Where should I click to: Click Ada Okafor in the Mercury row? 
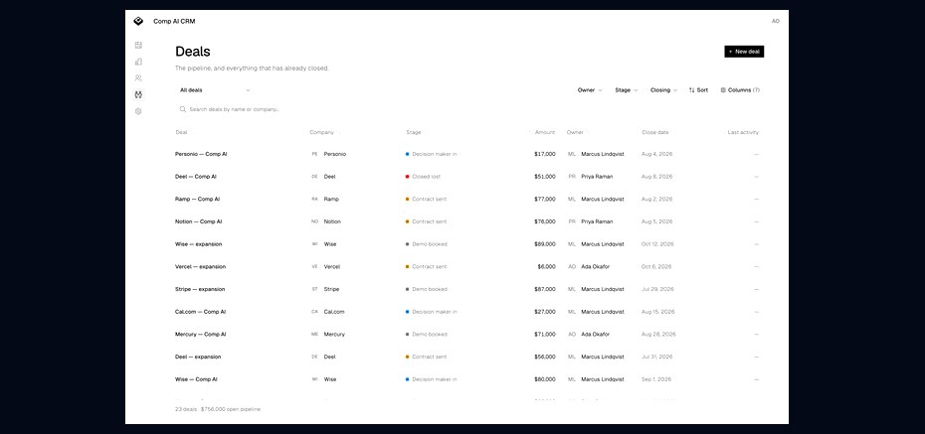point(595,334)
